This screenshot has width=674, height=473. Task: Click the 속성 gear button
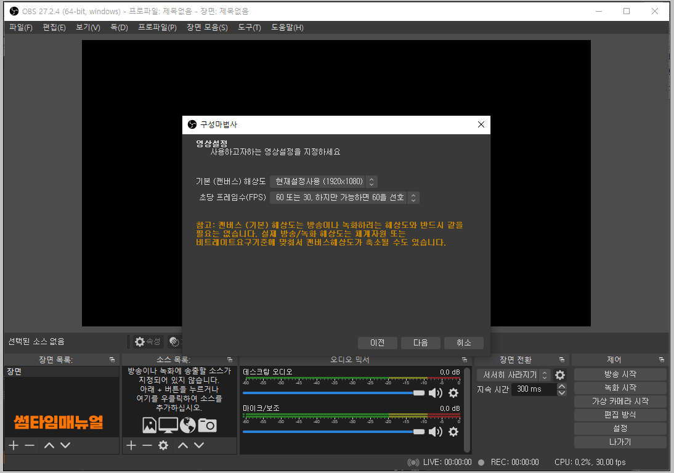(148, 342)
